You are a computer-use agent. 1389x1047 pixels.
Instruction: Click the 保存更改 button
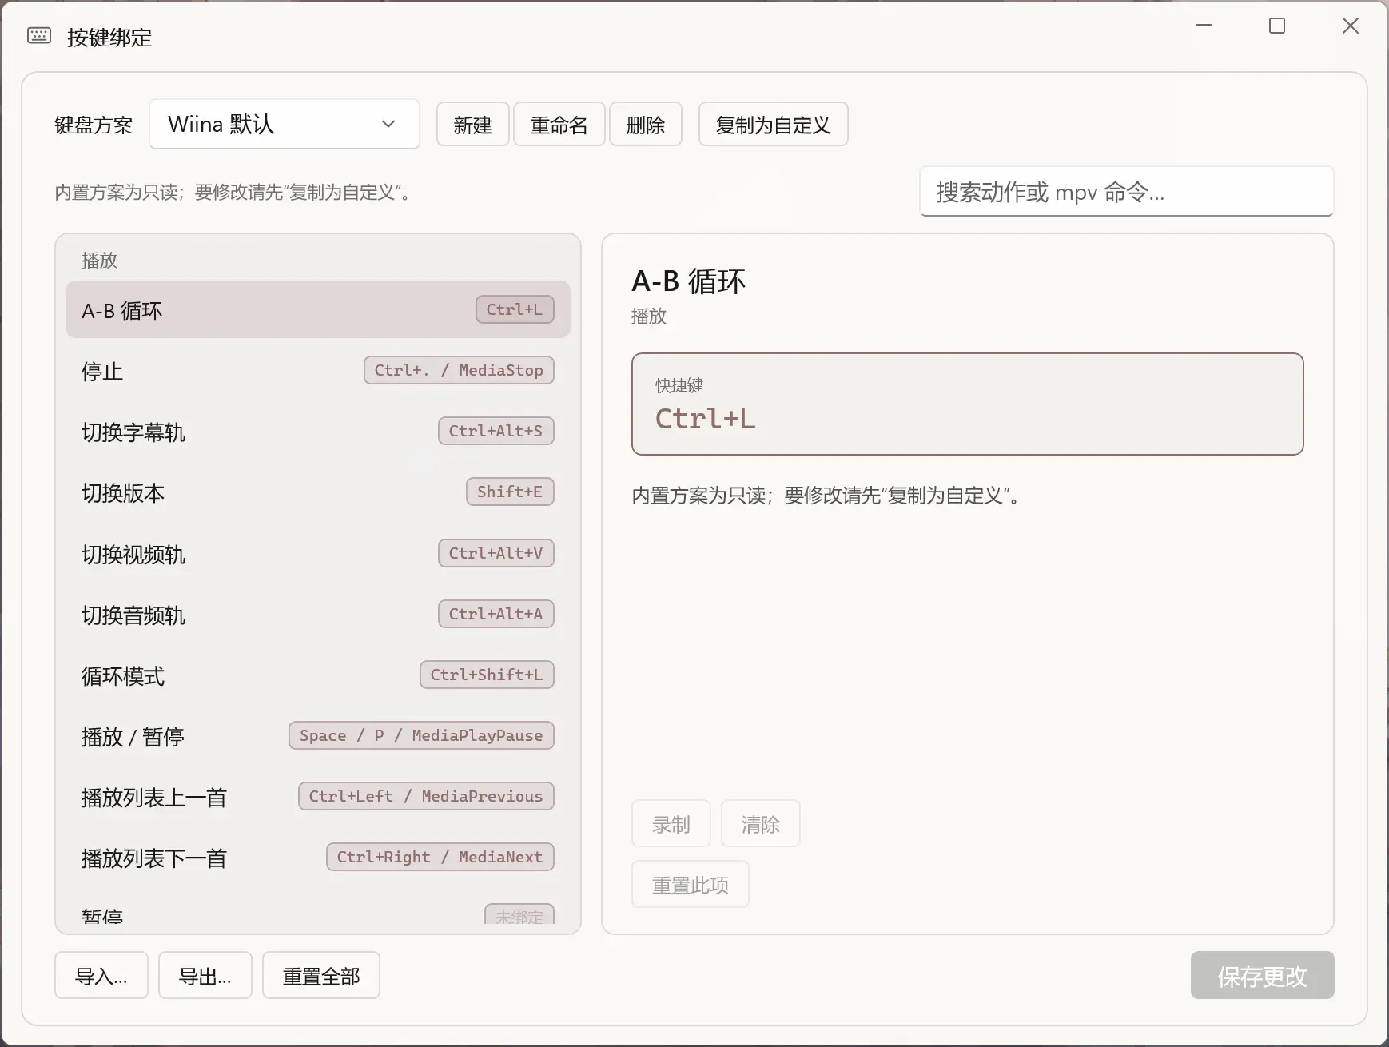coord(1262,976)
